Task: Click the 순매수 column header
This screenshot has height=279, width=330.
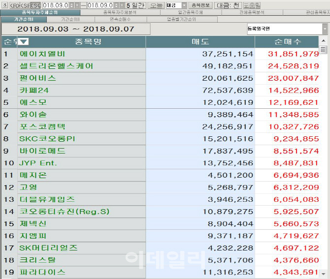Action: [x=287, y=42]
